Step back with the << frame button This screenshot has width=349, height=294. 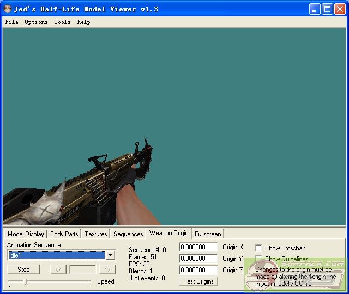tap(58, 269)
